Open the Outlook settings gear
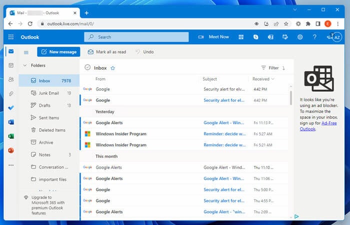Screen dimensions: 350x225 coord(300,37)
